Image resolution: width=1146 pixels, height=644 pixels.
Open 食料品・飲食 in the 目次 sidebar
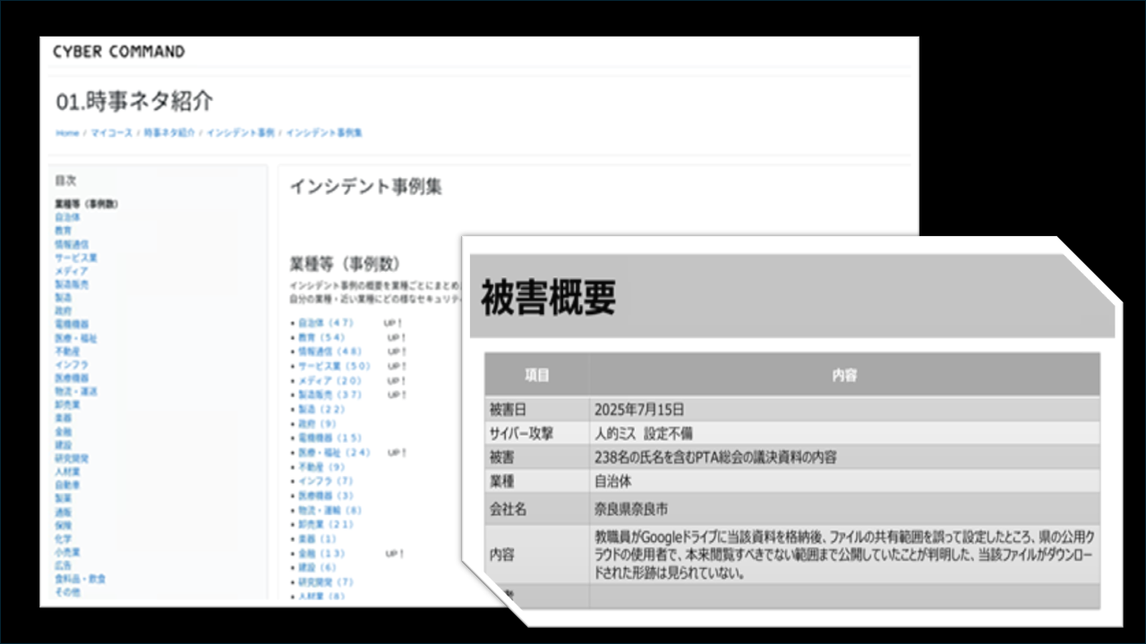pos(80,579)
